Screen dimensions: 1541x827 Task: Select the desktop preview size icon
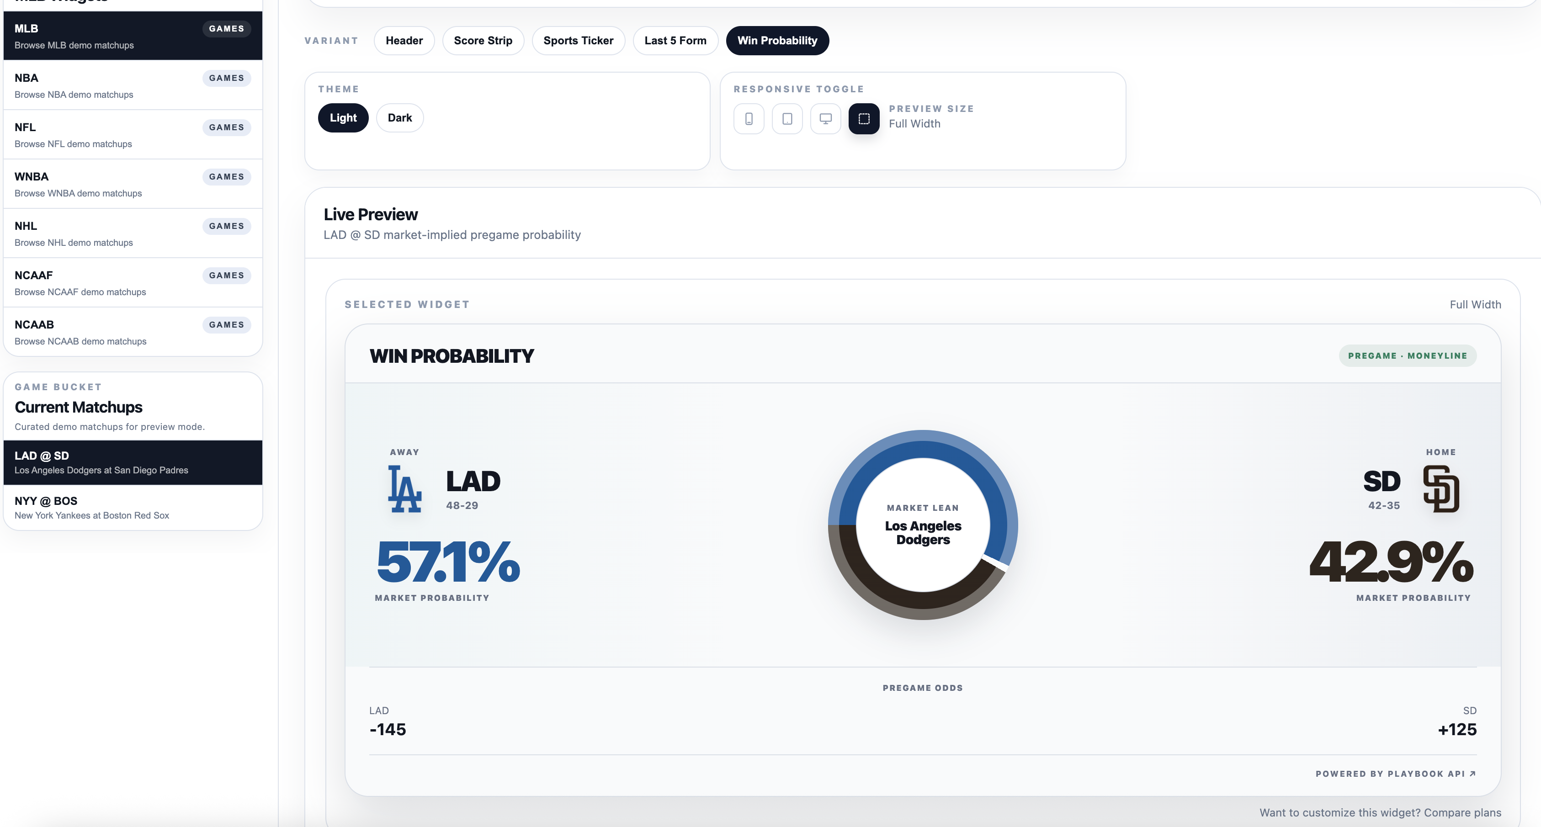825,118
